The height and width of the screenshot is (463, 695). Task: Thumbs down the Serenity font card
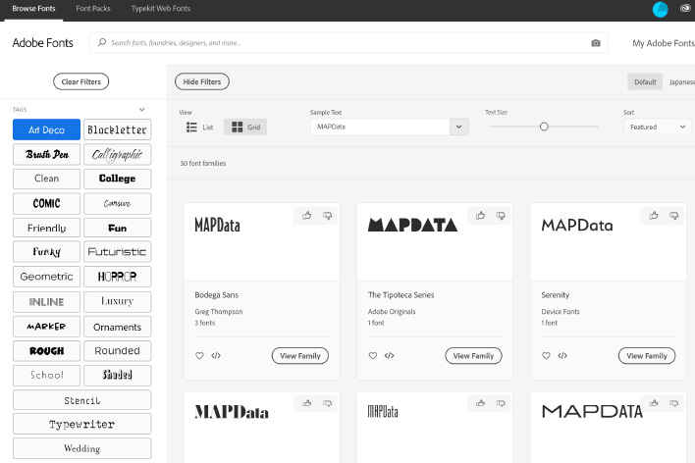pyautogui.click(x=673, y=216)
